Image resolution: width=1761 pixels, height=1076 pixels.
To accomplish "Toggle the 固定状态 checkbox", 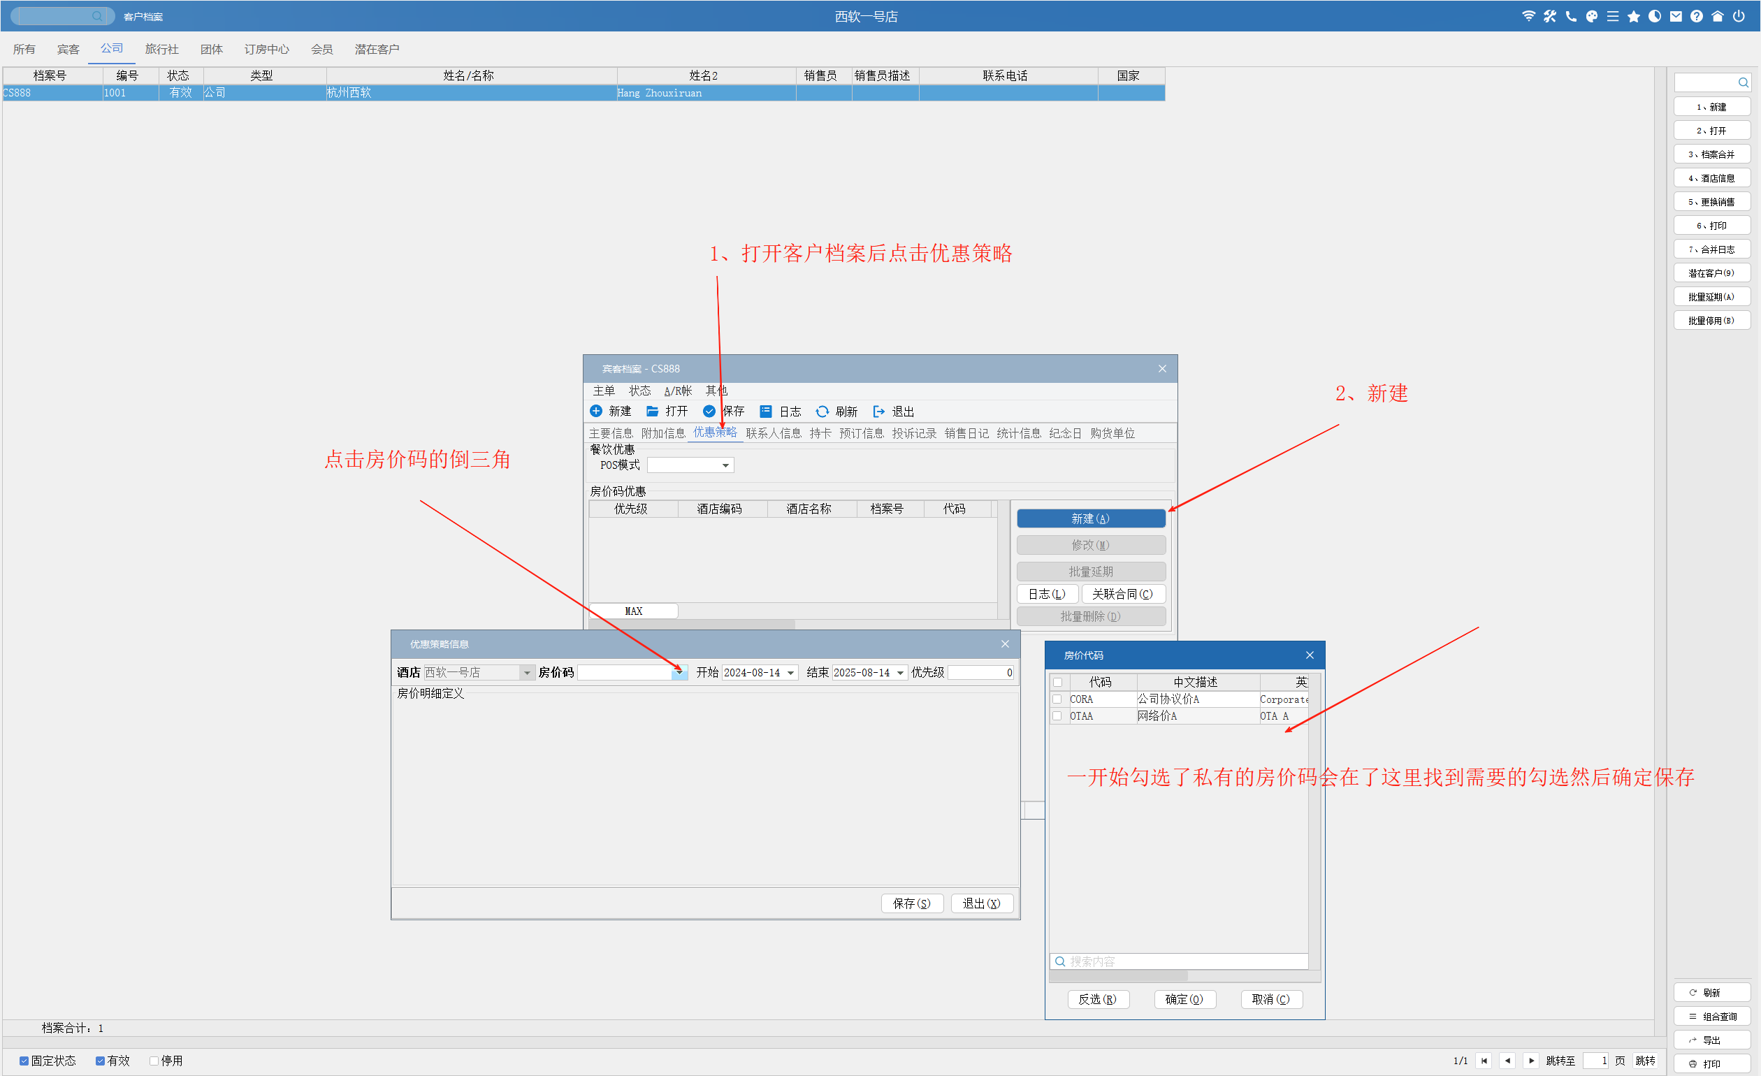I will point(24,1061).
